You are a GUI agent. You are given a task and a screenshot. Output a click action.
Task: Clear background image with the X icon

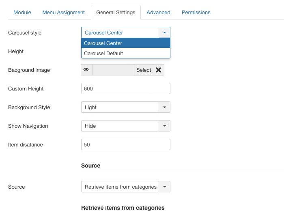click(x=158, y=70)
